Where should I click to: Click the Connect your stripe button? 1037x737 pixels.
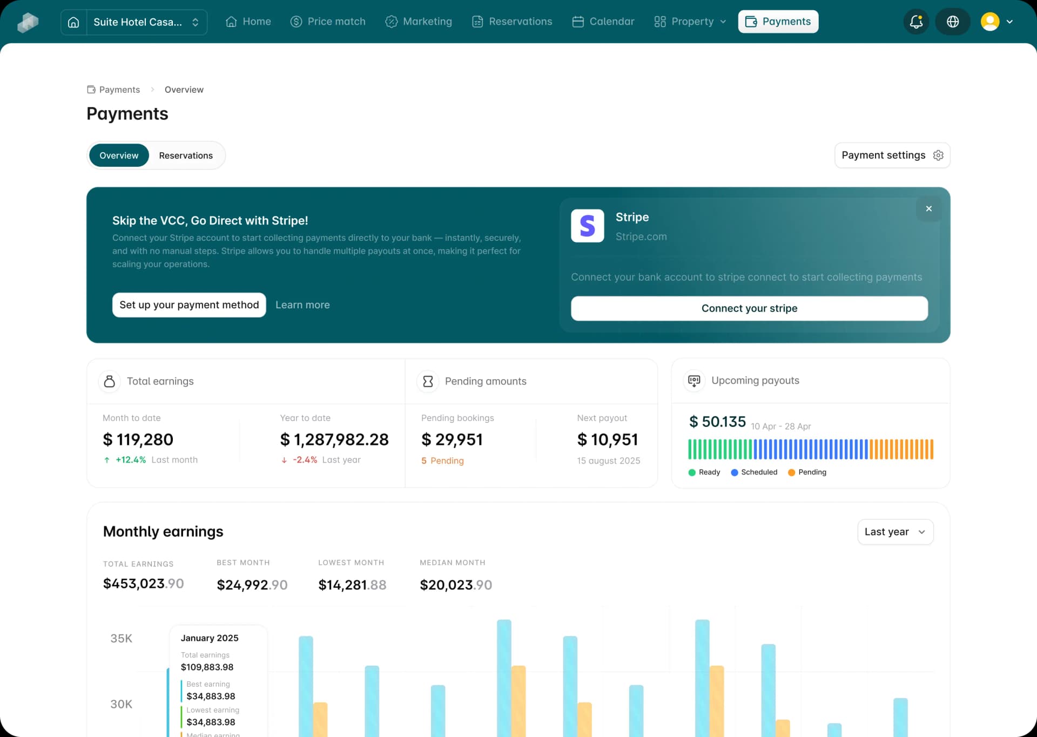749,308
